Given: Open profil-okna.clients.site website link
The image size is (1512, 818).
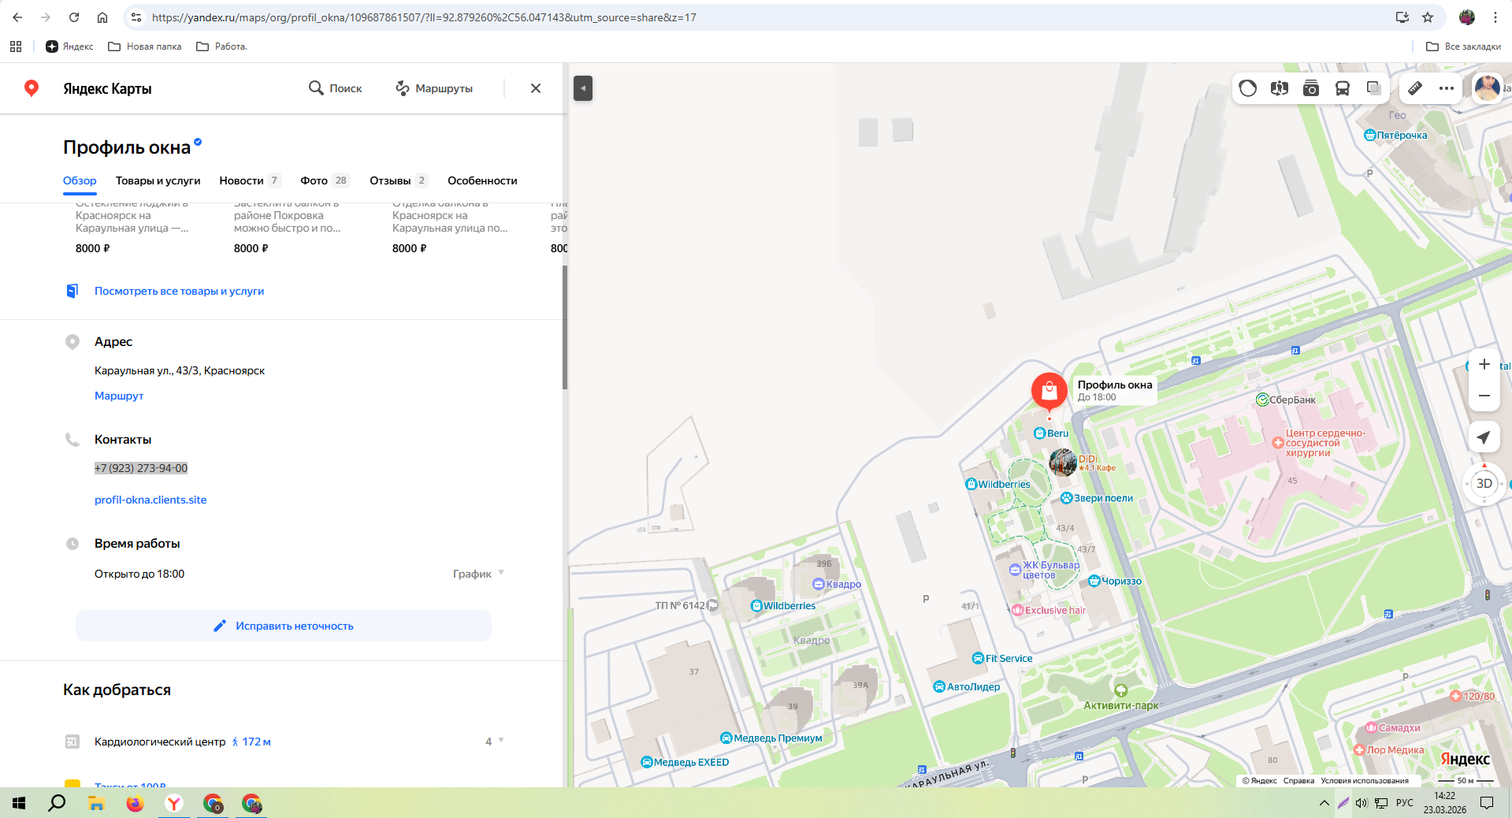Looking at the screenshot, I should [x=150, y=500].
